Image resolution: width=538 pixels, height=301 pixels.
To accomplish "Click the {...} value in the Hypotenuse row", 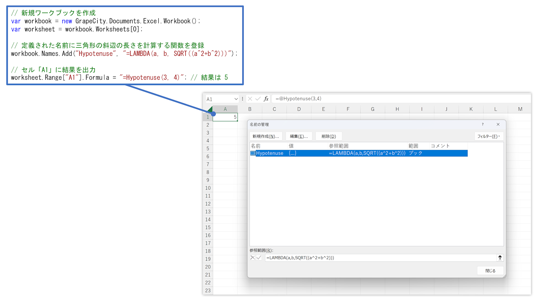I will (293, 153).
